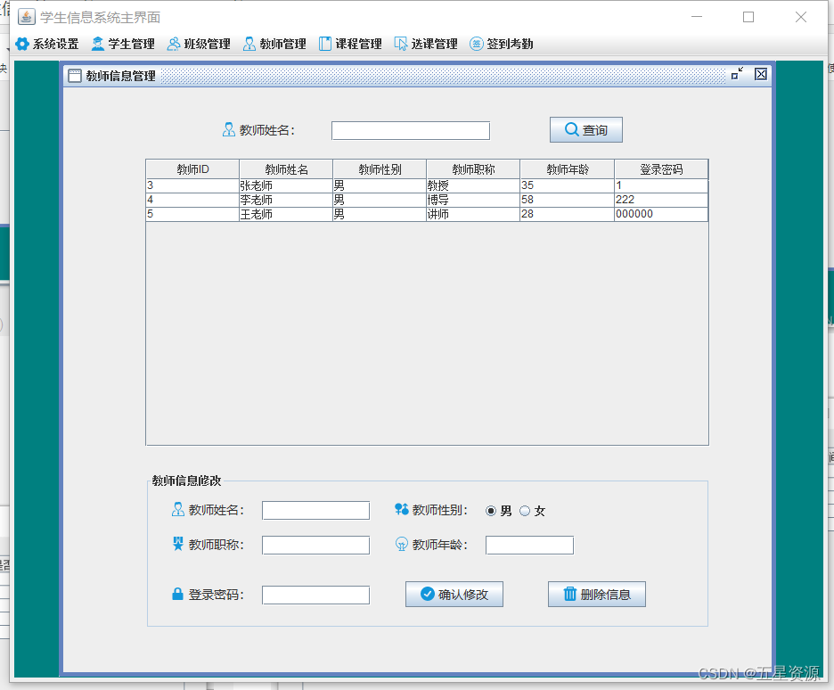The height and width of the screenshot is (690, 834).
Task: Click teacher ID cell 3
Action: pos(192,185)
